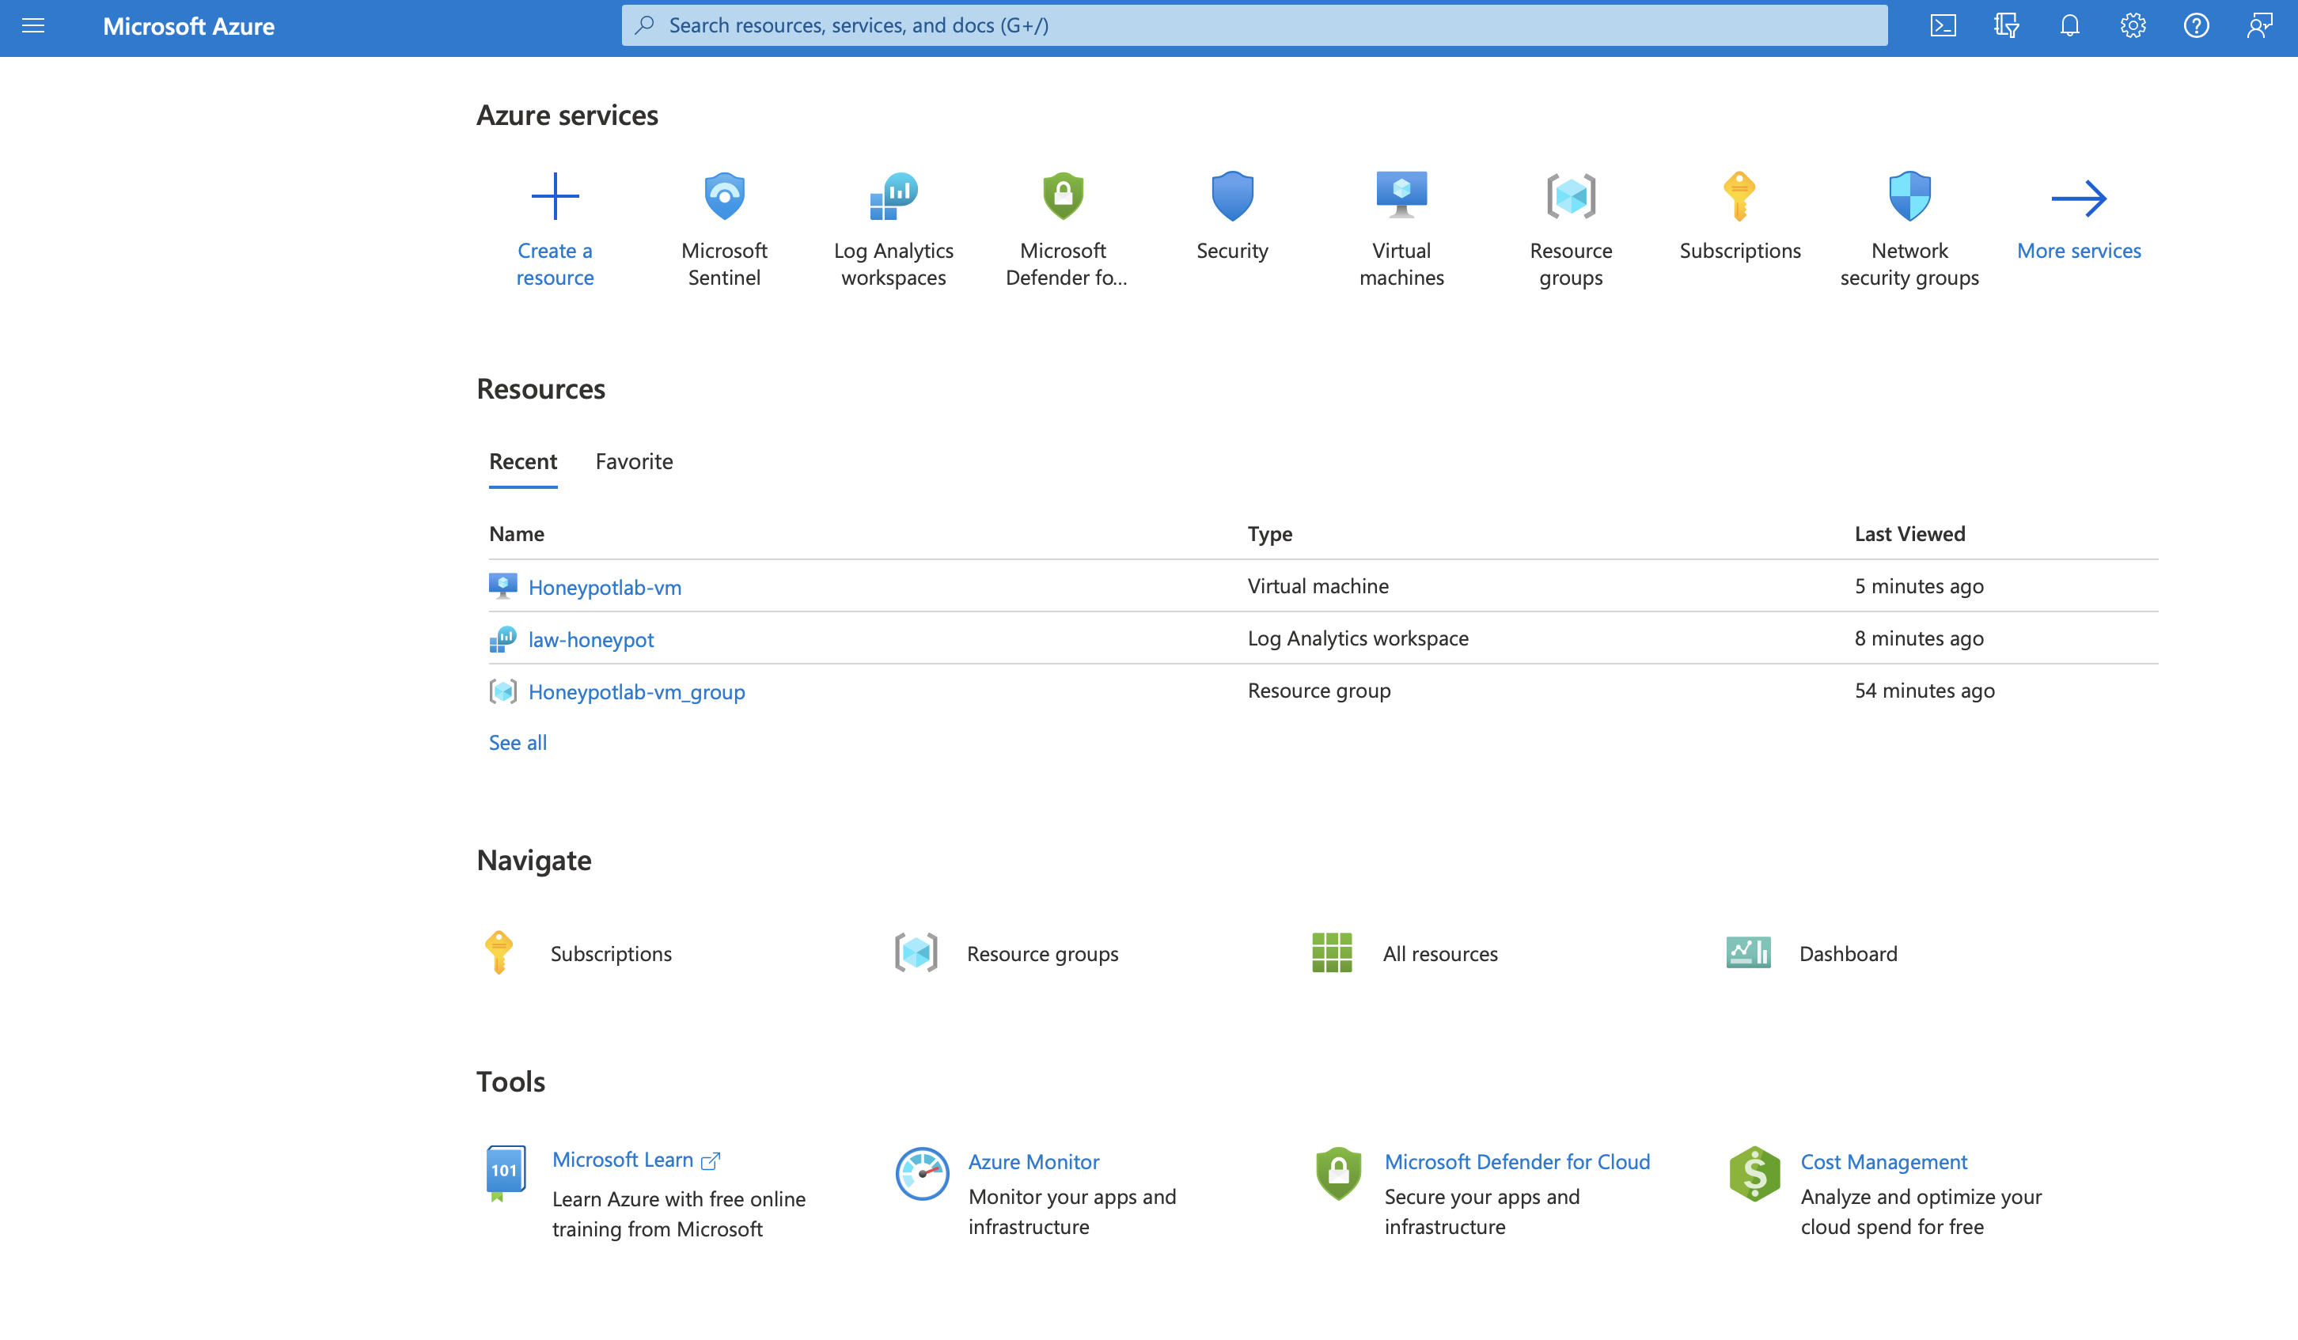Click the "5 minutes ago" last viewed cell
The height and width of the screenshot is (1340, 2298).
pos(1919,586)
